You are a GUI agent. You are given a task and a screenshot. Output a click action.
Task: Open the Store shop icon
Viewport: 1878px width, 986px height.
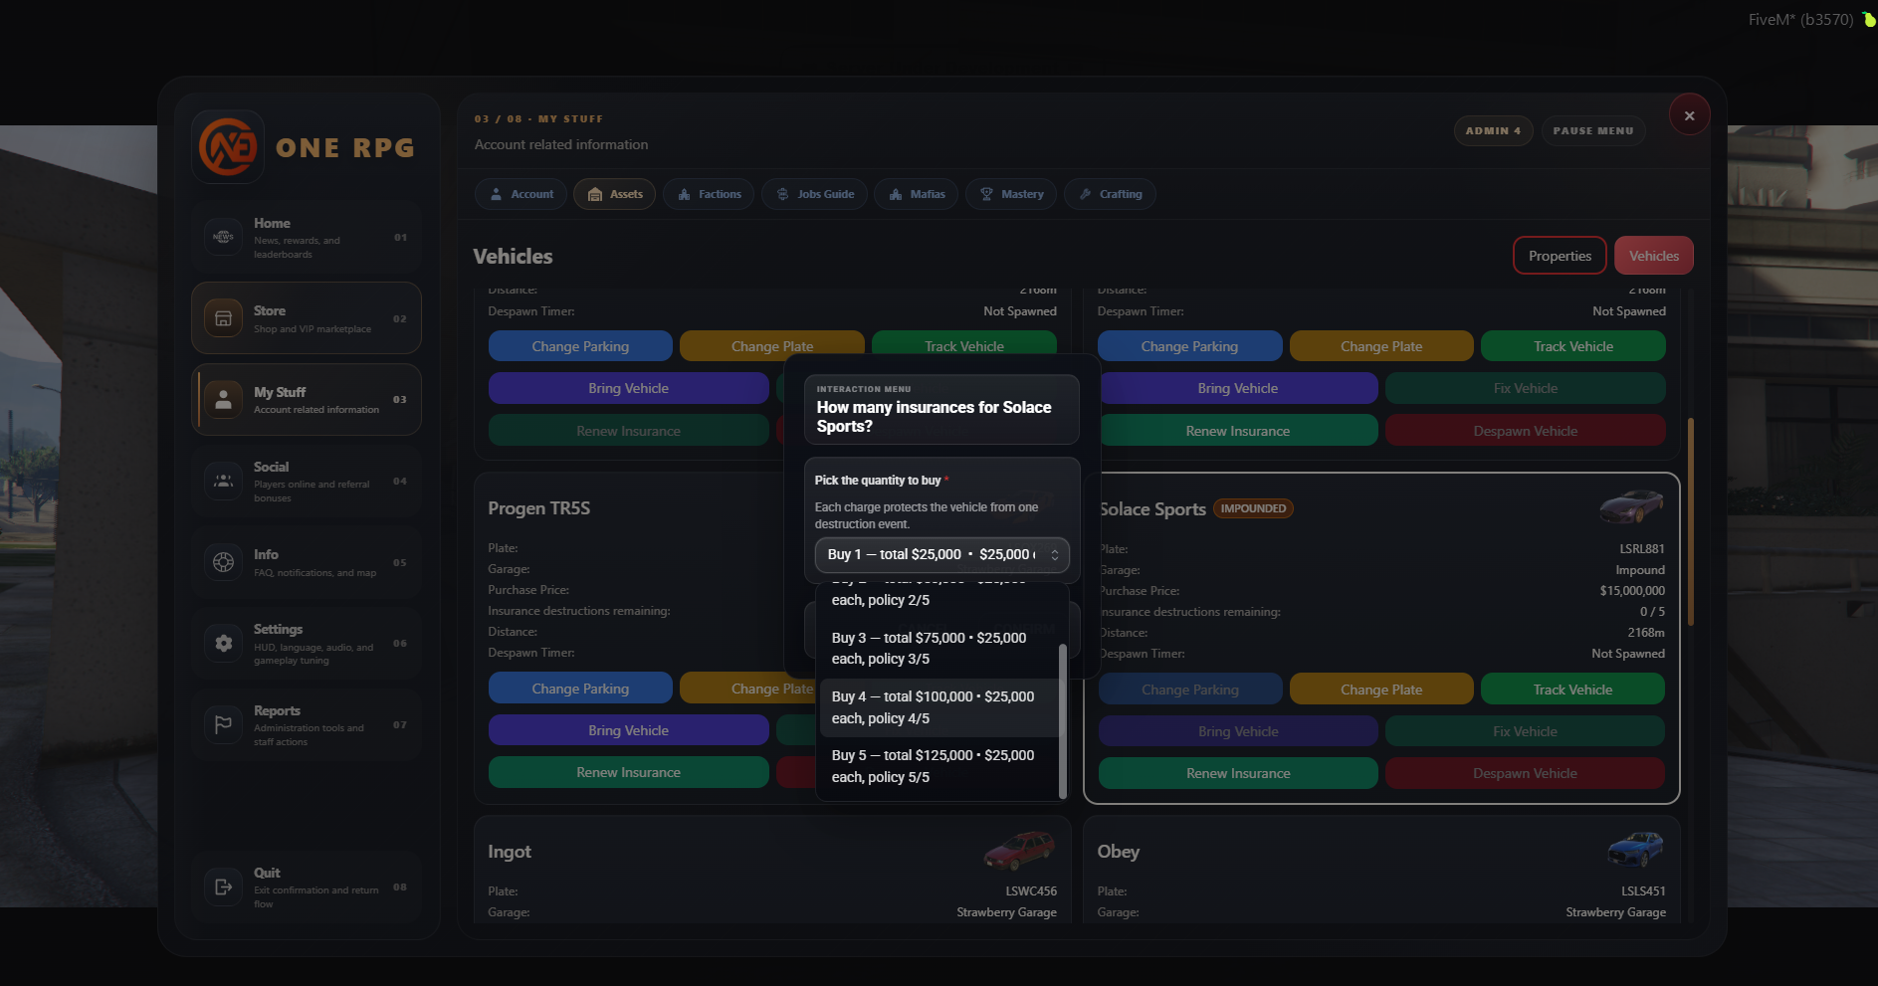click(223, 318)
